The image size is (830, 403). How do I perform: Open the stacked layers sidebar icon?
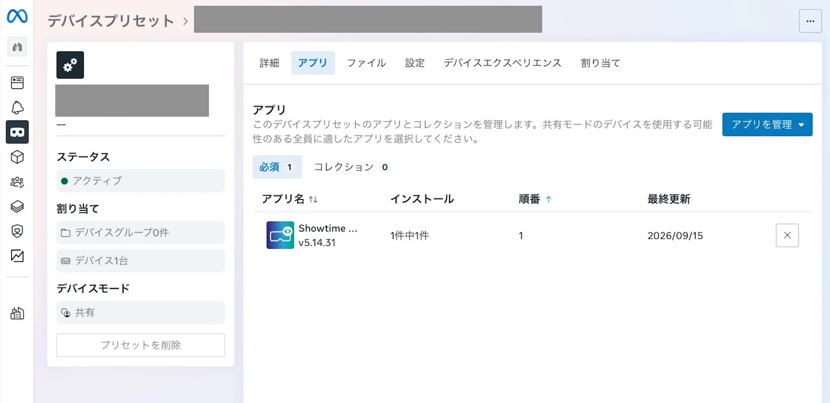[x=17, y=206]
